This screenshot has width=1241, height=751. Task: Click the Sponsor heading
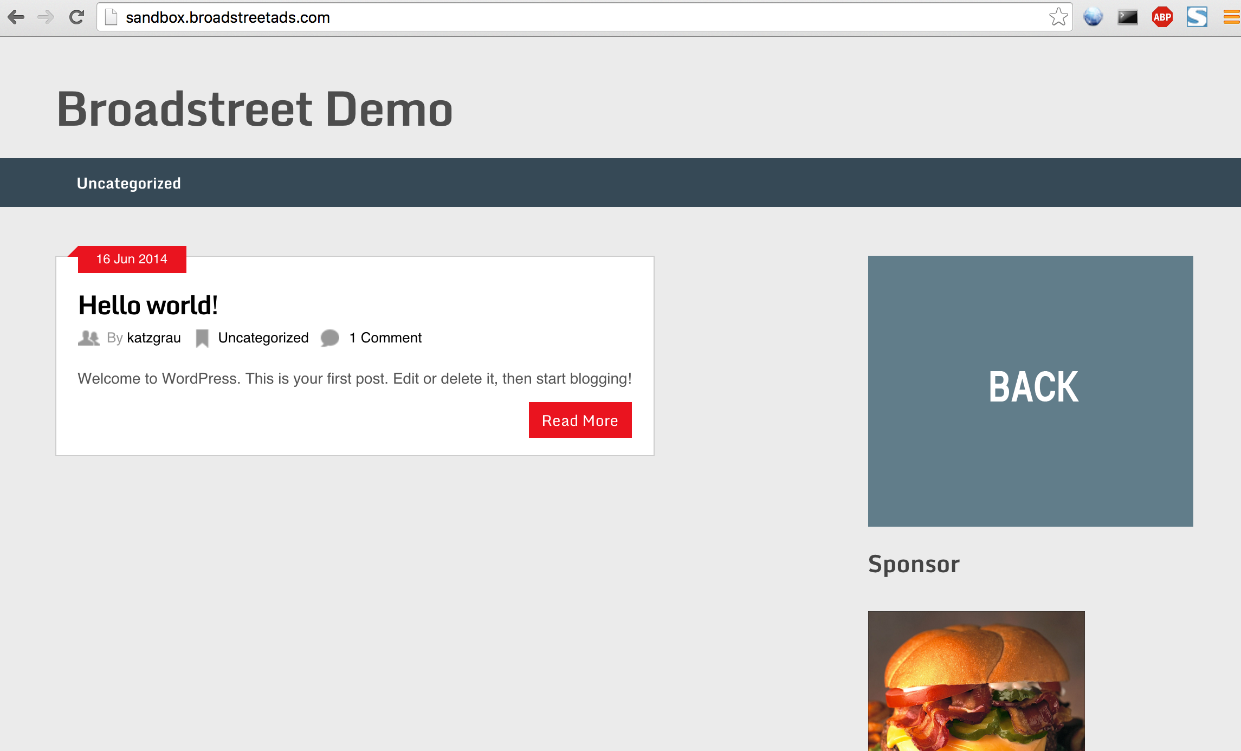tap(914, 564)
